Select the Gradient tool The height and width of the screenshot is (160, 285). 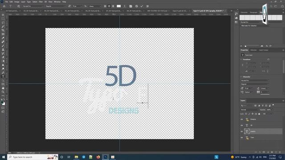click(x=3, y=61)
